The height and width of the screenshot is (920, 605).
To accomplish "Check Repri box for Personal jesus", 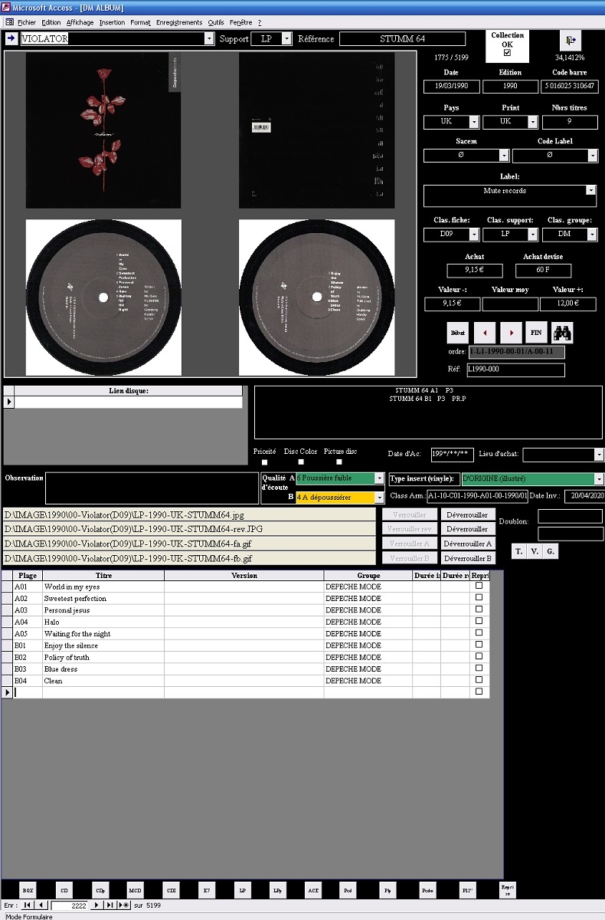I will (x=479, y=609).
